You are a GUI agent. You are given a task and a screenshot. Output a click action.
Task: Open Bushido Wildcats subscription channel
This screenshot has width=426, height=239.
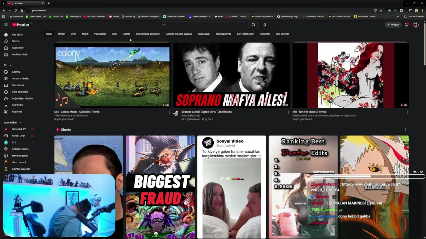coord(21,169)
